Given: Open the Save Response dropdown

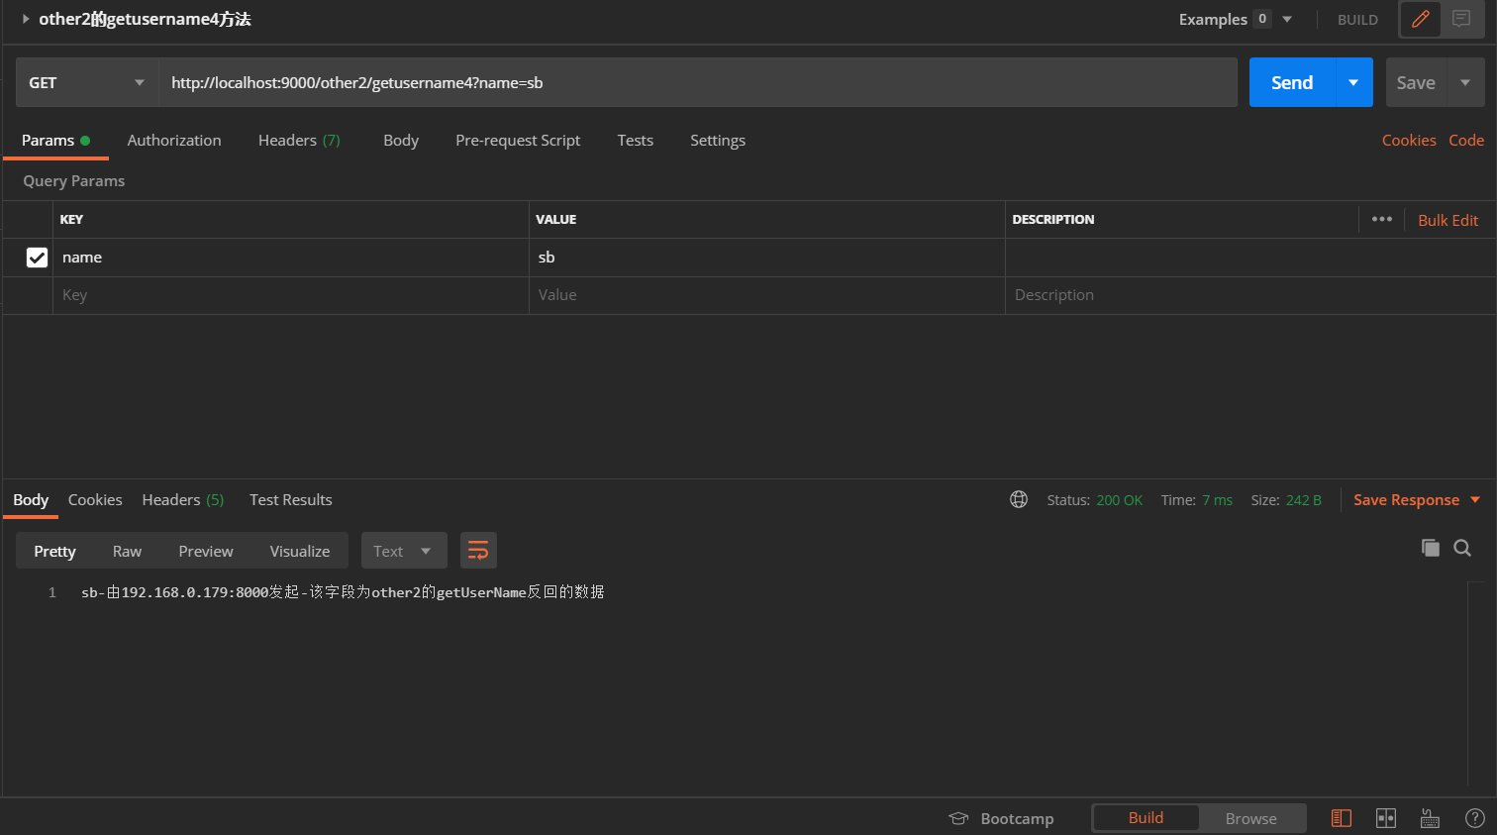Looking at the screenshot, I should [1417, 499].
